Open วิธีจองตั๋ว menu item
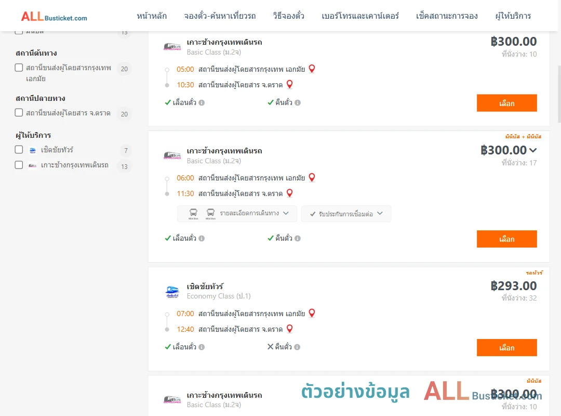This screenshot has height=416, width=561. (288, 16)
